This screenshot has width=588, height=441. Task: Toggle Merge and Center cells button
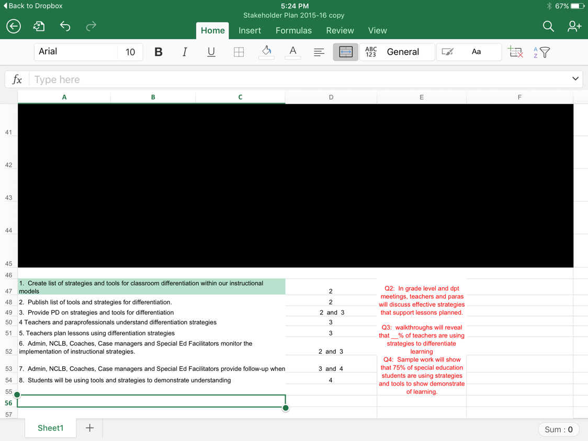[x=345, y=52]
